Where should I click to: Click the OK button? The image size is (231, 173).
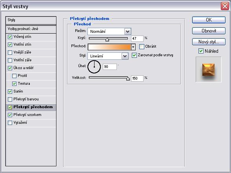pos(209,20)
